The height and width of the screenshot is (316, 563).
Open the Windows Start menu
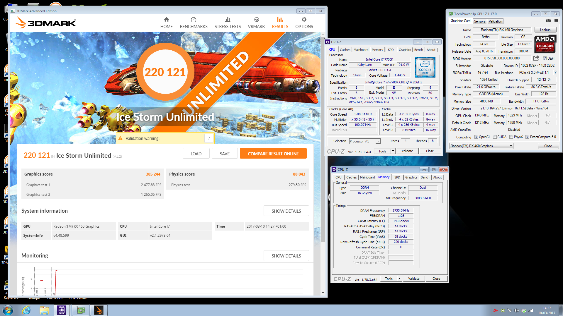pyautogui.click(x=8, y=310)
